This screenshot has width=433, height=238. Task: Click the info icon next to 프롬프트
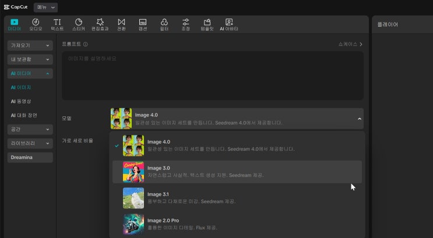[85, 44]
